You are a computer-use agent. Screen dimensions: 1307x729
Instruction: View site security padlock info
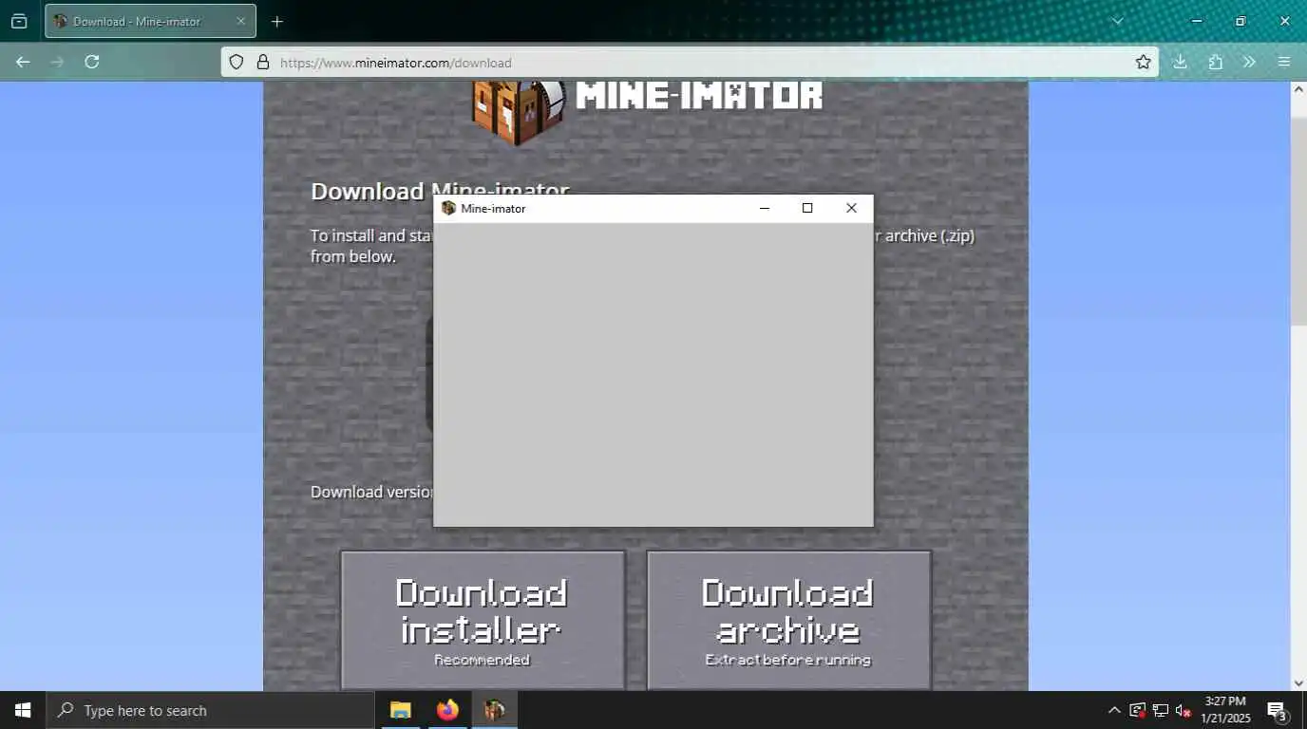(x=263, y=63)
